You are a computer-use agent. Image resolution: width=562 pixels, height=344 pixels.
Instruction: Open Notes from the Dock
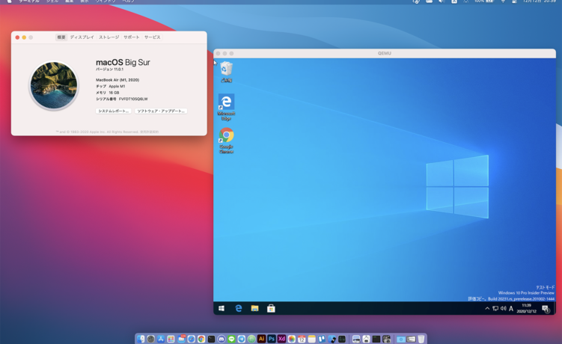coord(312,339)
